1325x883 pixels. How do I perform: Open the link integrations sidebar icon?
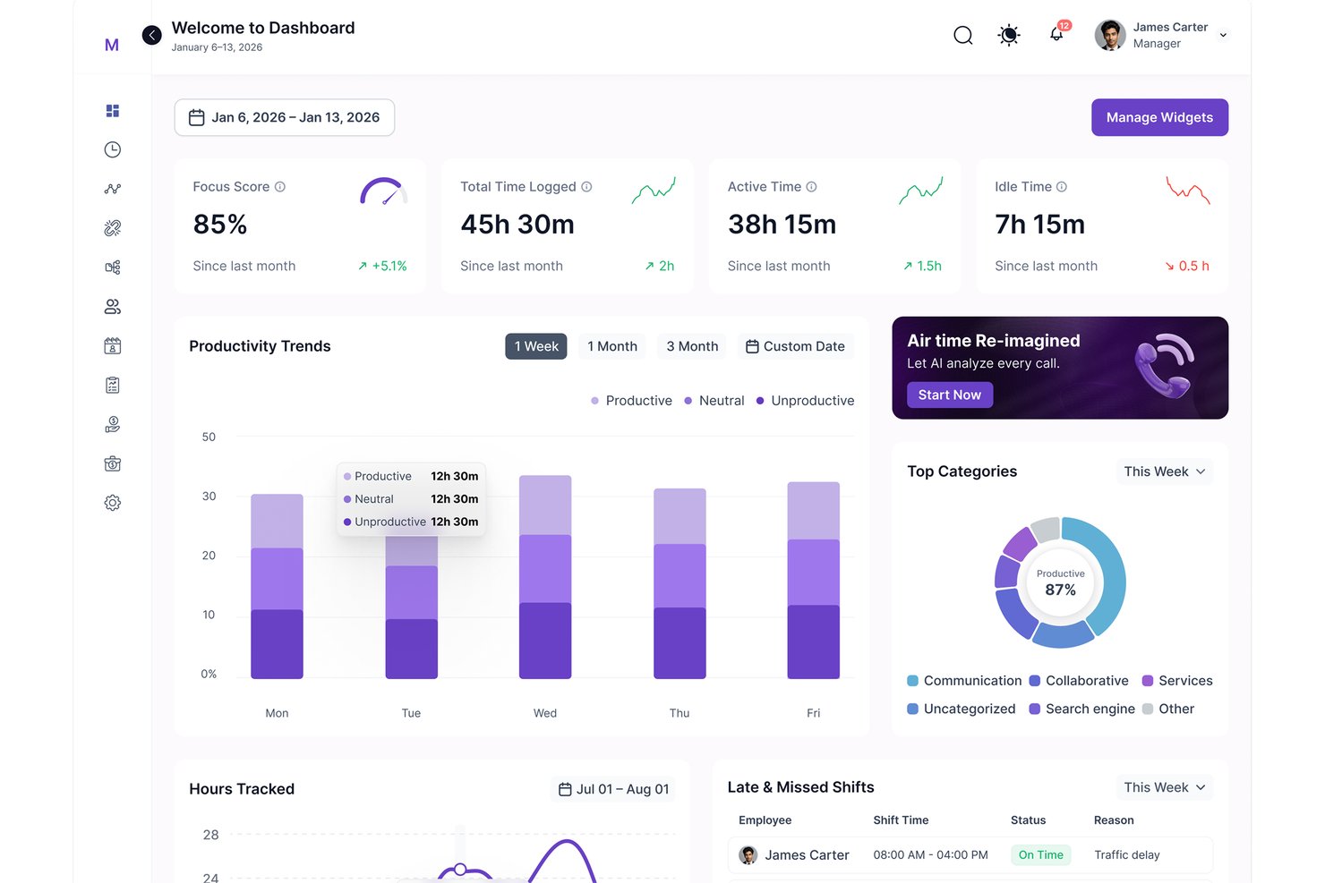[x=112, y=228]
